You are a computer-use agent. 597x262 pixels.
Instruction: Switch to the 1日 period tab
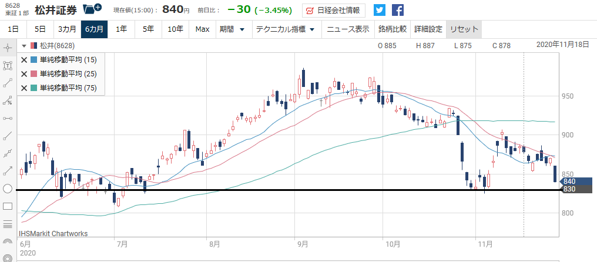coord(13,29)
